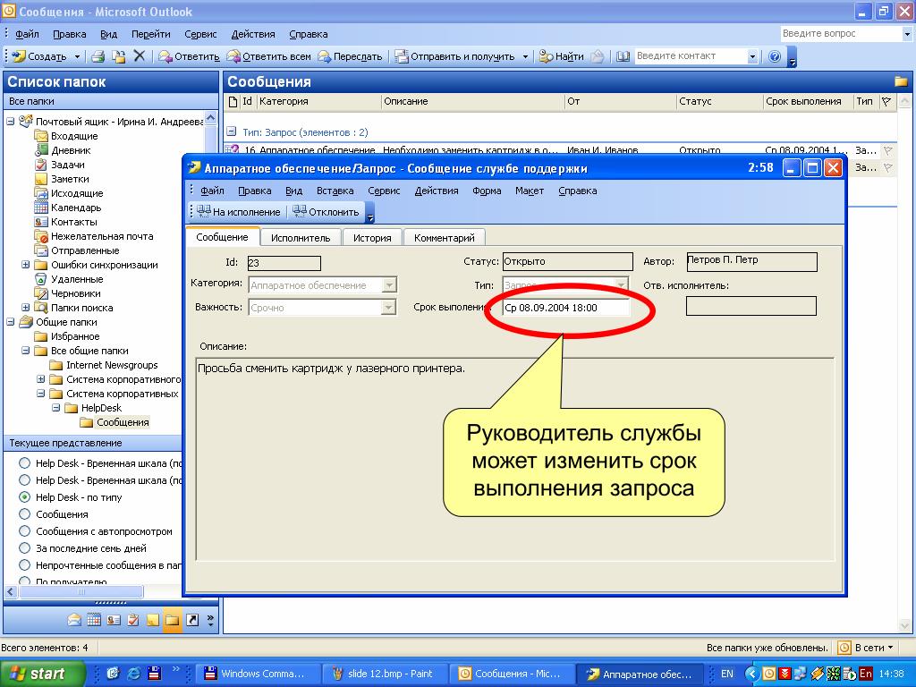Select Непрочтенные сообщения view radio button
Screen dimensions: 916x687
[x=24, y=565]
